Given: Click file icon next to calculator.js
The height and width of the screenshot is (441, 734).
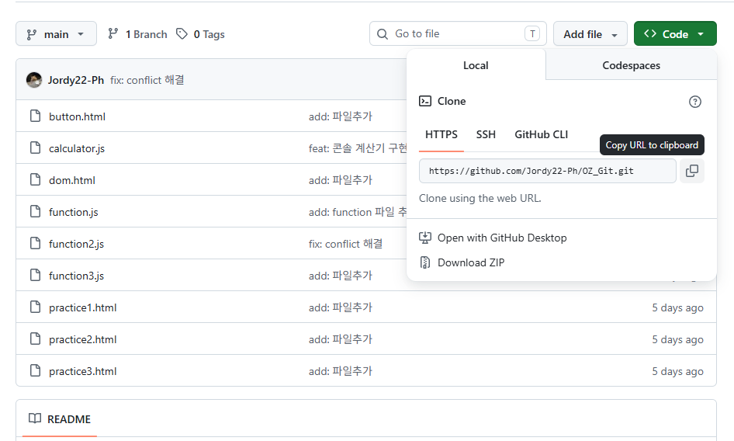Looking at the screenshot, I should click(x=35, y=148).
